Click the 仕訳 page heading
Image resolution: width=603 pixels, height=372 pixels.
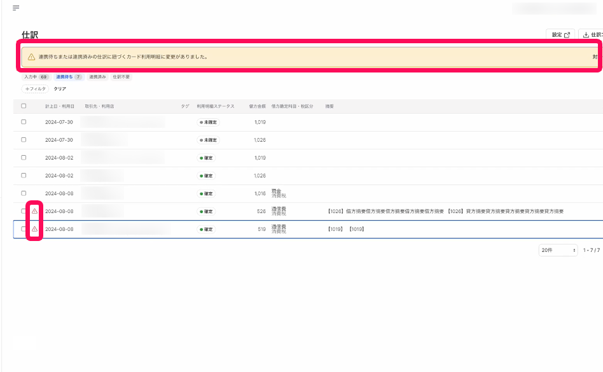point(30,35)
